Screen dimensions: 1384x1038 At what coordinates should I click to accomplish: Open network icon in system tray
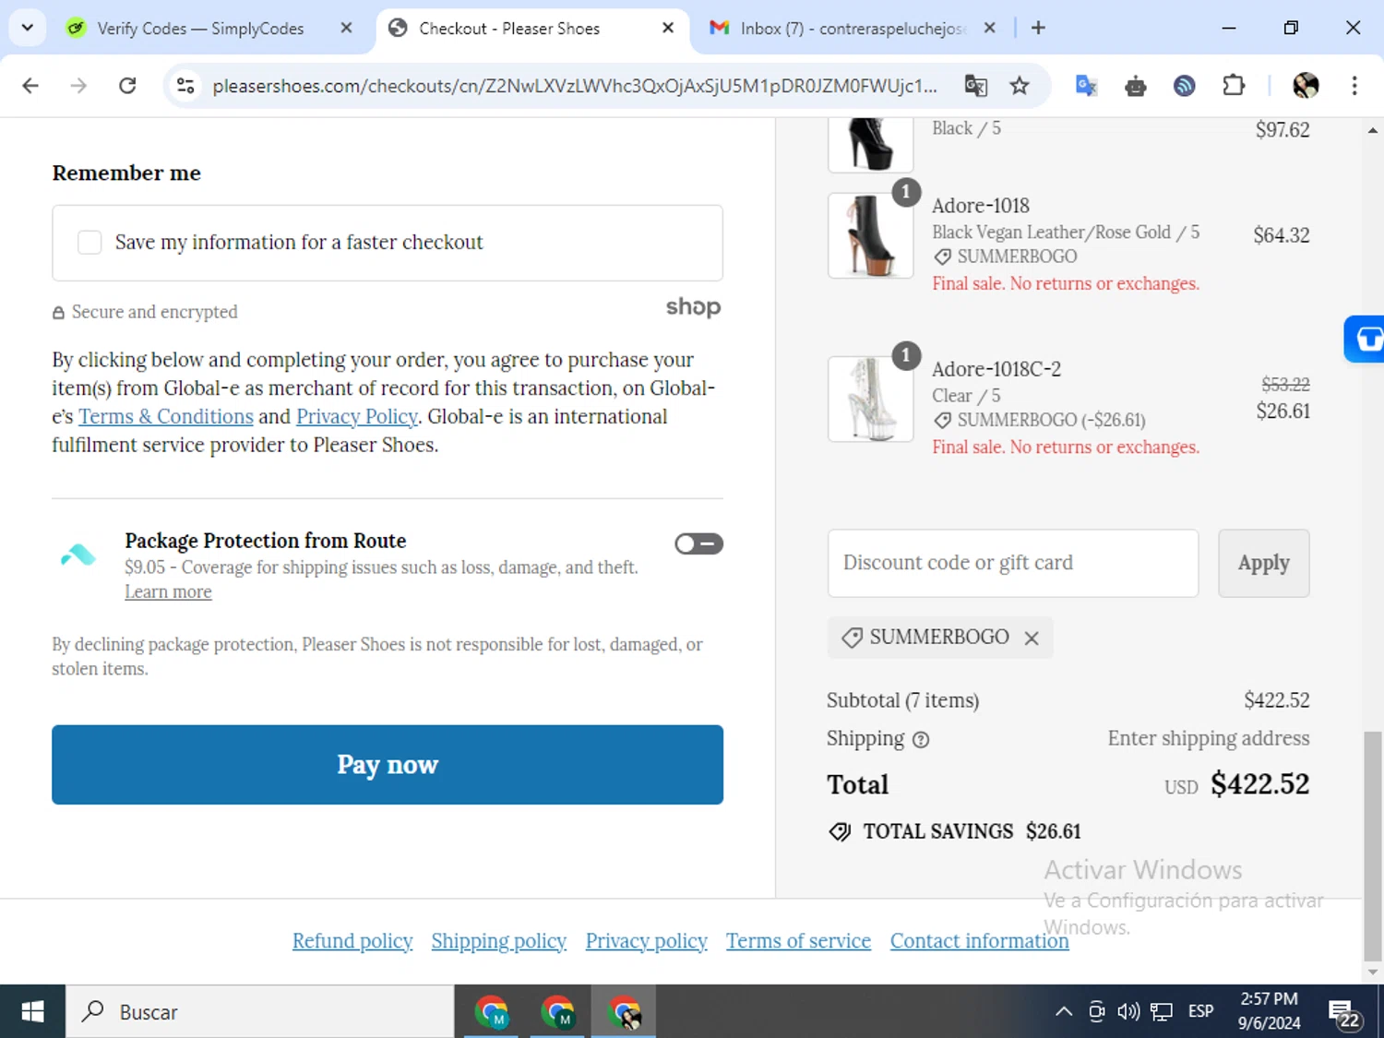(x=1162, y=1011)
